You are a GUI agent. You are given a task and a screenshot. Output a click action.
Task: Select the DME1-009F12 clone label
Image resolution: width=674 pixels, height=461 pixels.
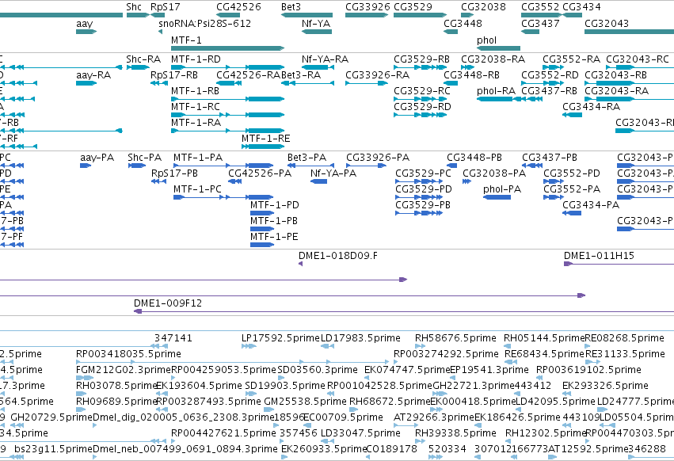pos(168,303)
